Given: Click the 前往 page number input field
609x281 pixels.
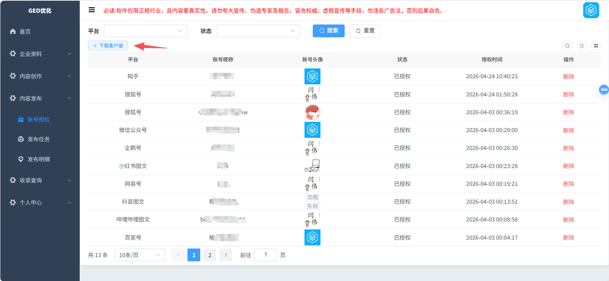Looking at the screenshot, I should tap(265, 255).
